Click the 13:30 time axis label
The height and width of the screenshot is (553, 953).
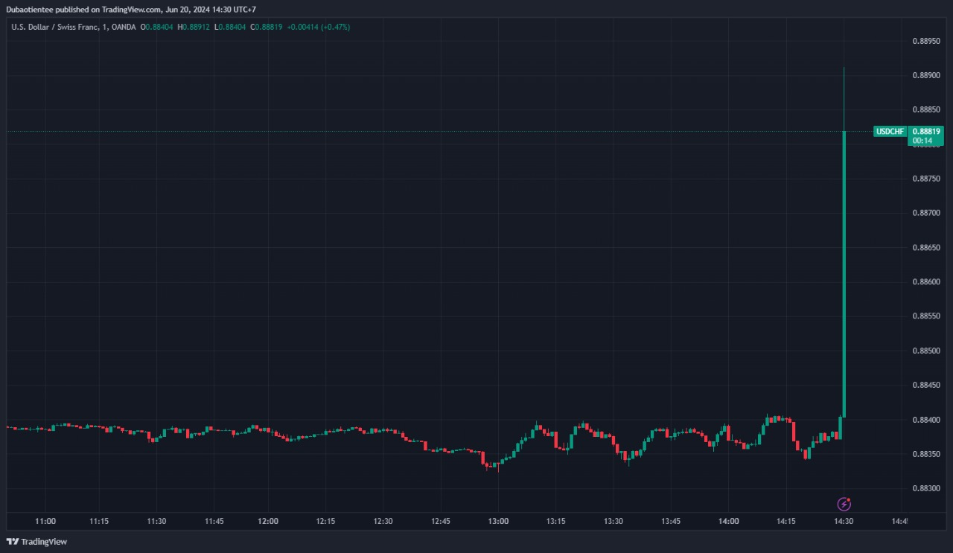613,522
